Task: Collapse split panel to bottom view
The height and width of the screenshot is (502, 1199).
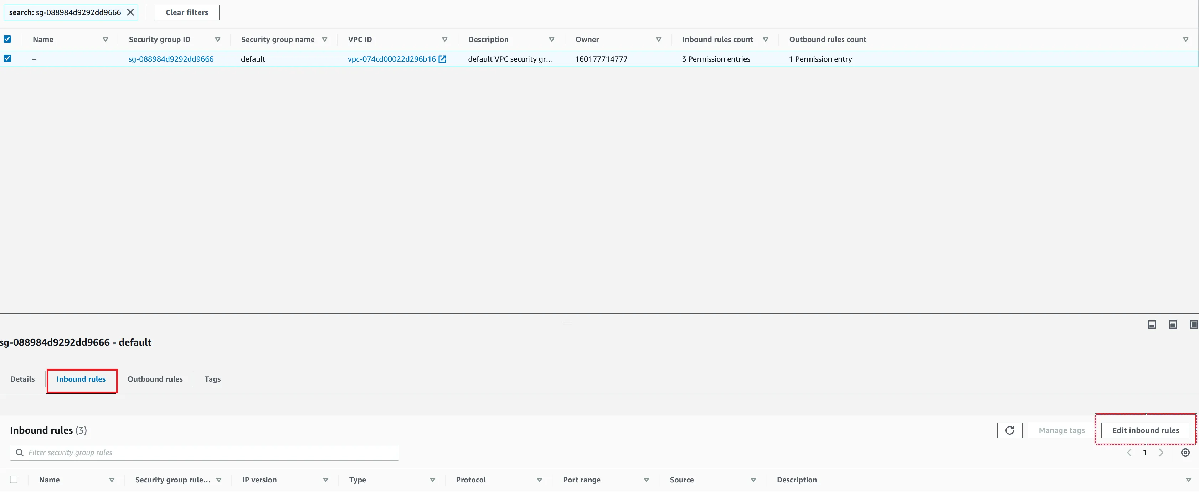Action: (x=1152, y=325)
